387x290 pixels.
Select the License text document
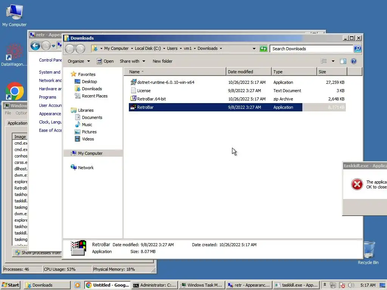[x=237, y=91]
